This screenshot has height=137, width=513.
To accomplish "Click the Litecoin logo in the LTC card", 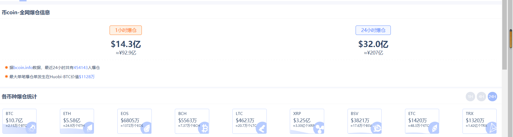I will 262,128.
